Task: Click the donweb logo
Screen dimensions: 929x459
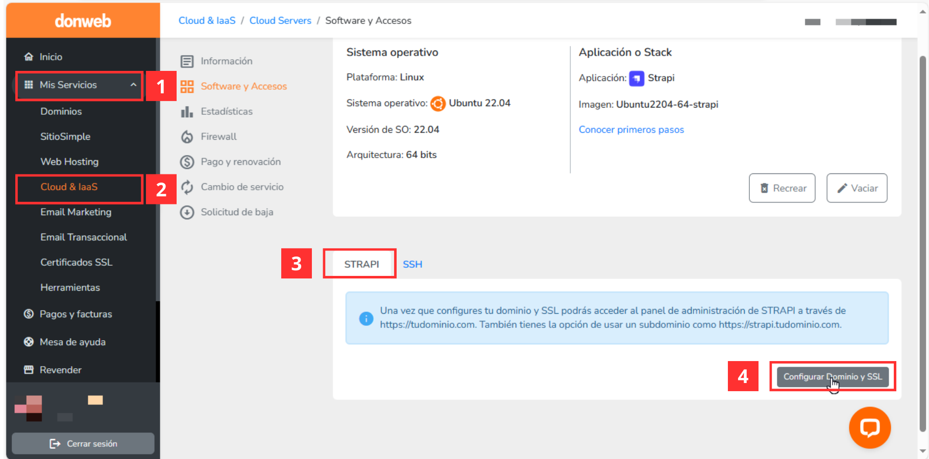Action: (x=83, y=20)
